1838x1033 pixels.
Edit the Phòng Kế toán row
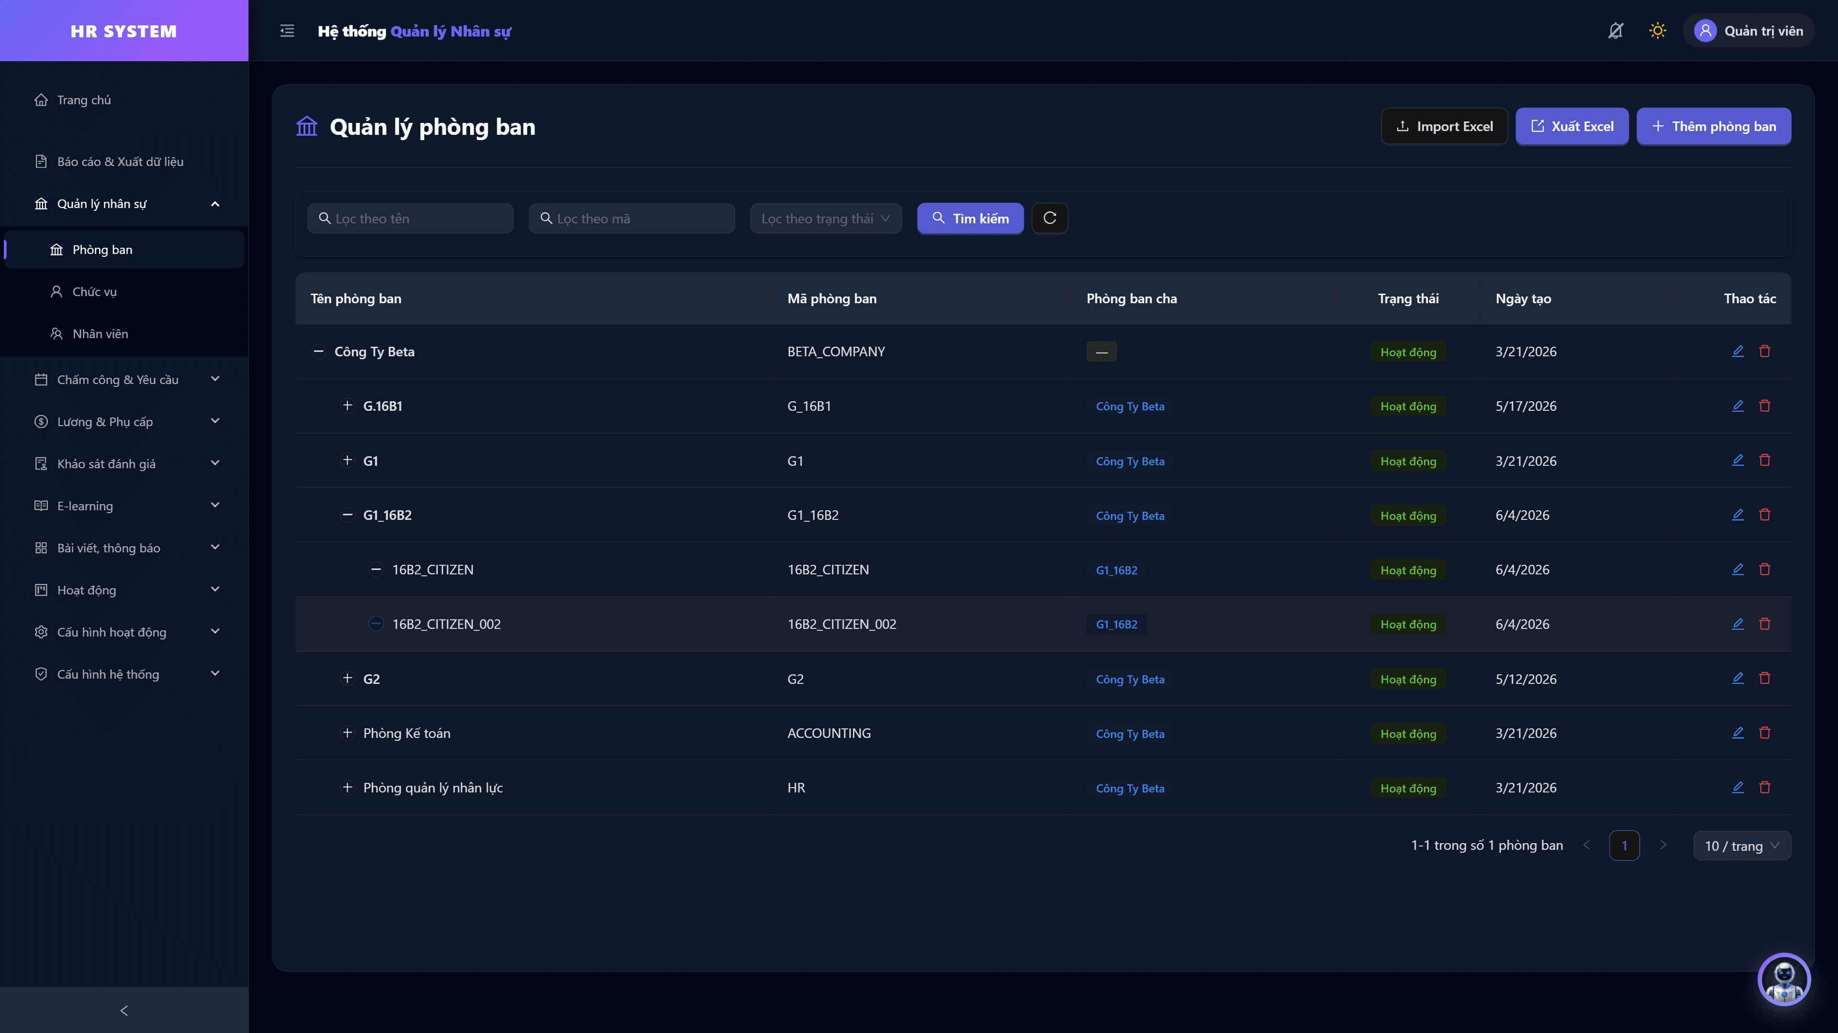click(1738, 733)
